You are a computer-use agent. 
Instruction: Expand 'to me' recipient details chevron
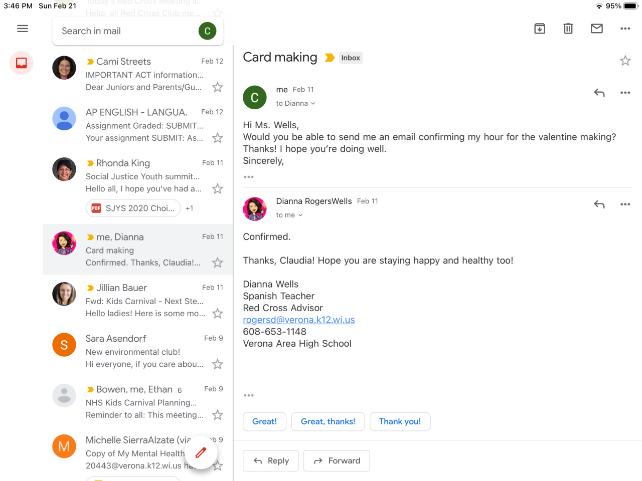[x=300, y=215]
